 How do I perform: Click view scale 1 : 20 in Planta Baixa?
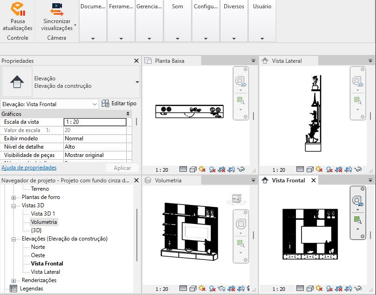tap(162, 170)
